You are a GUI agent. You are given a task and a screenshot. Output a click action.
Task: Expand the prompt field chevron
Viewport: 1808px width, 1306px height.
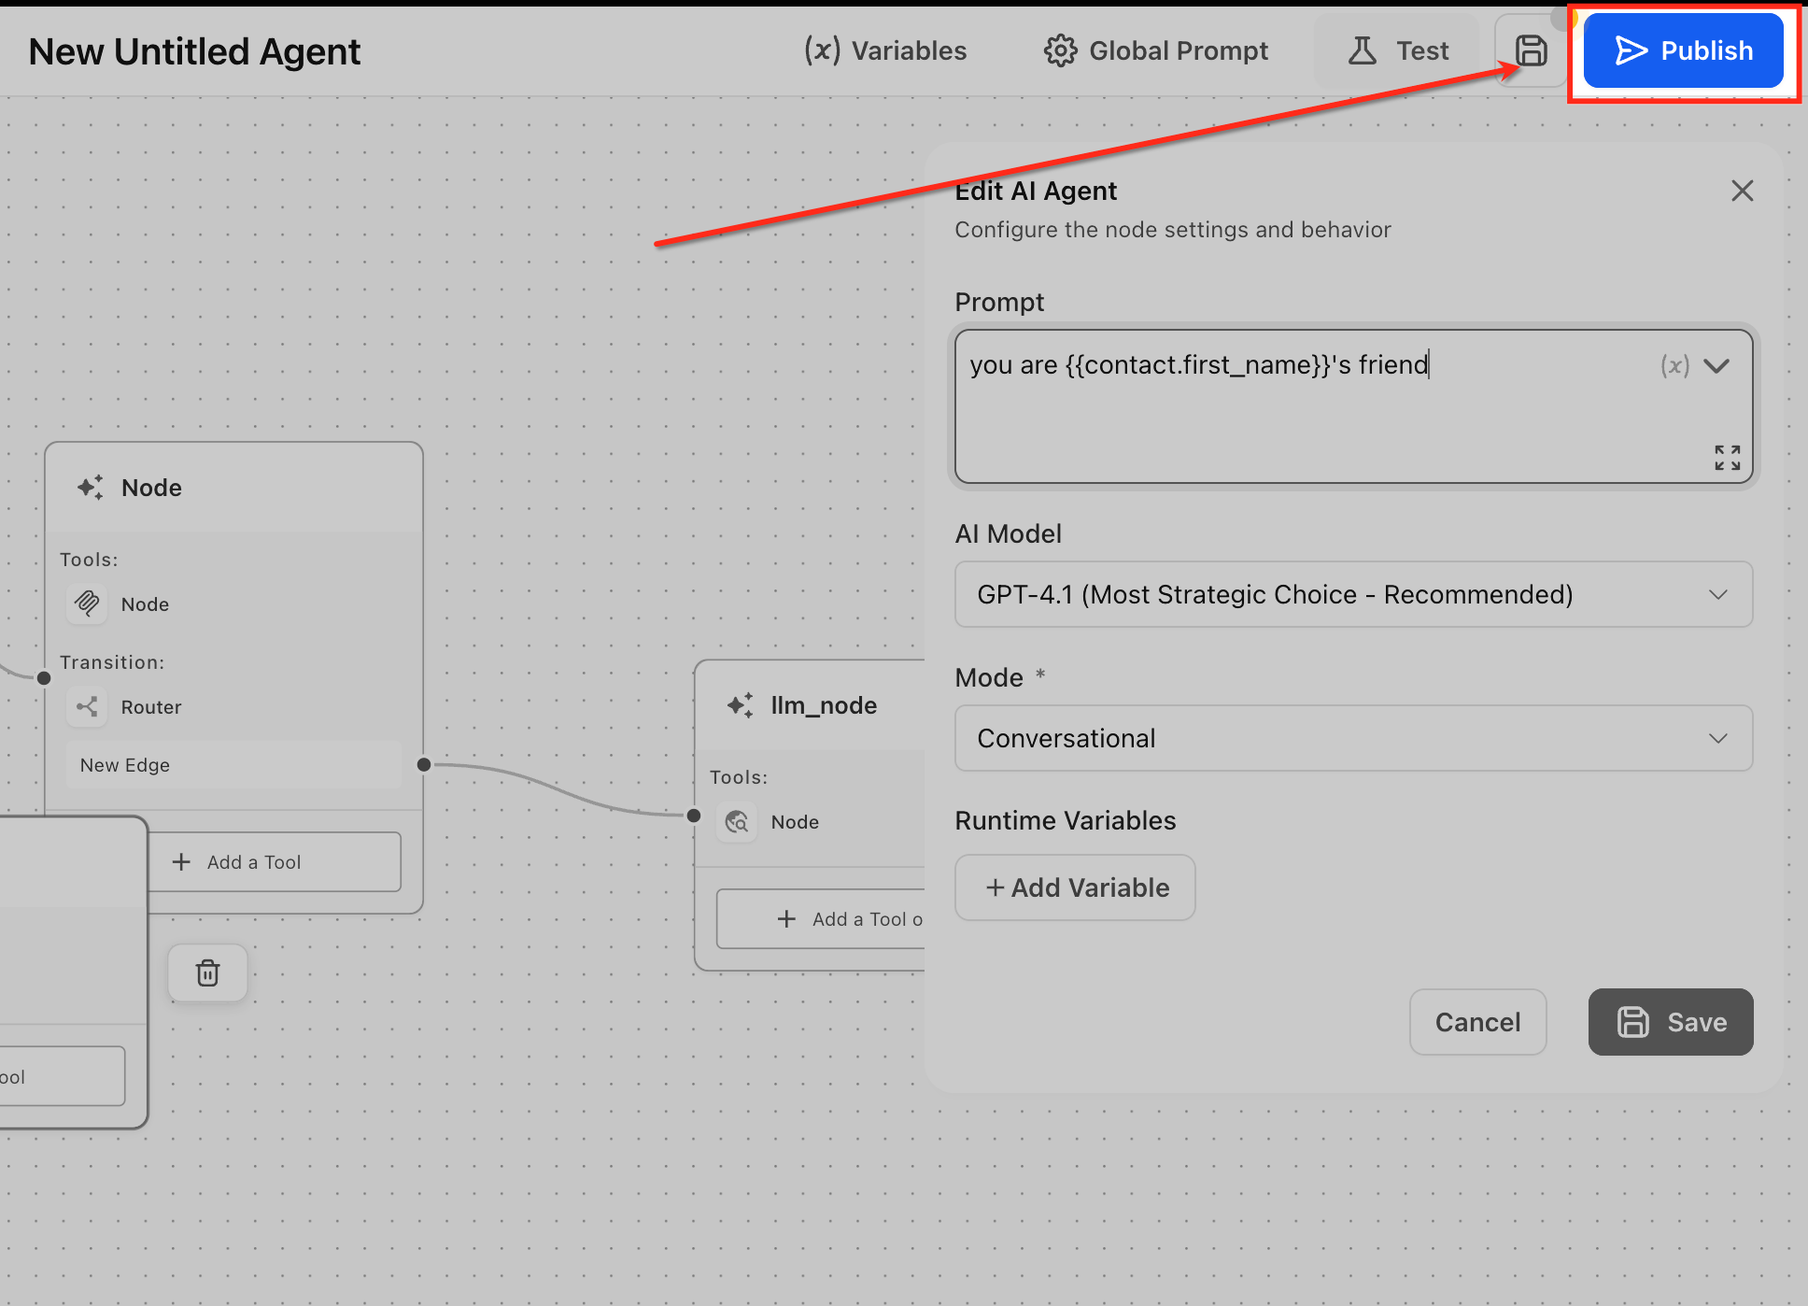point(1716,365)
